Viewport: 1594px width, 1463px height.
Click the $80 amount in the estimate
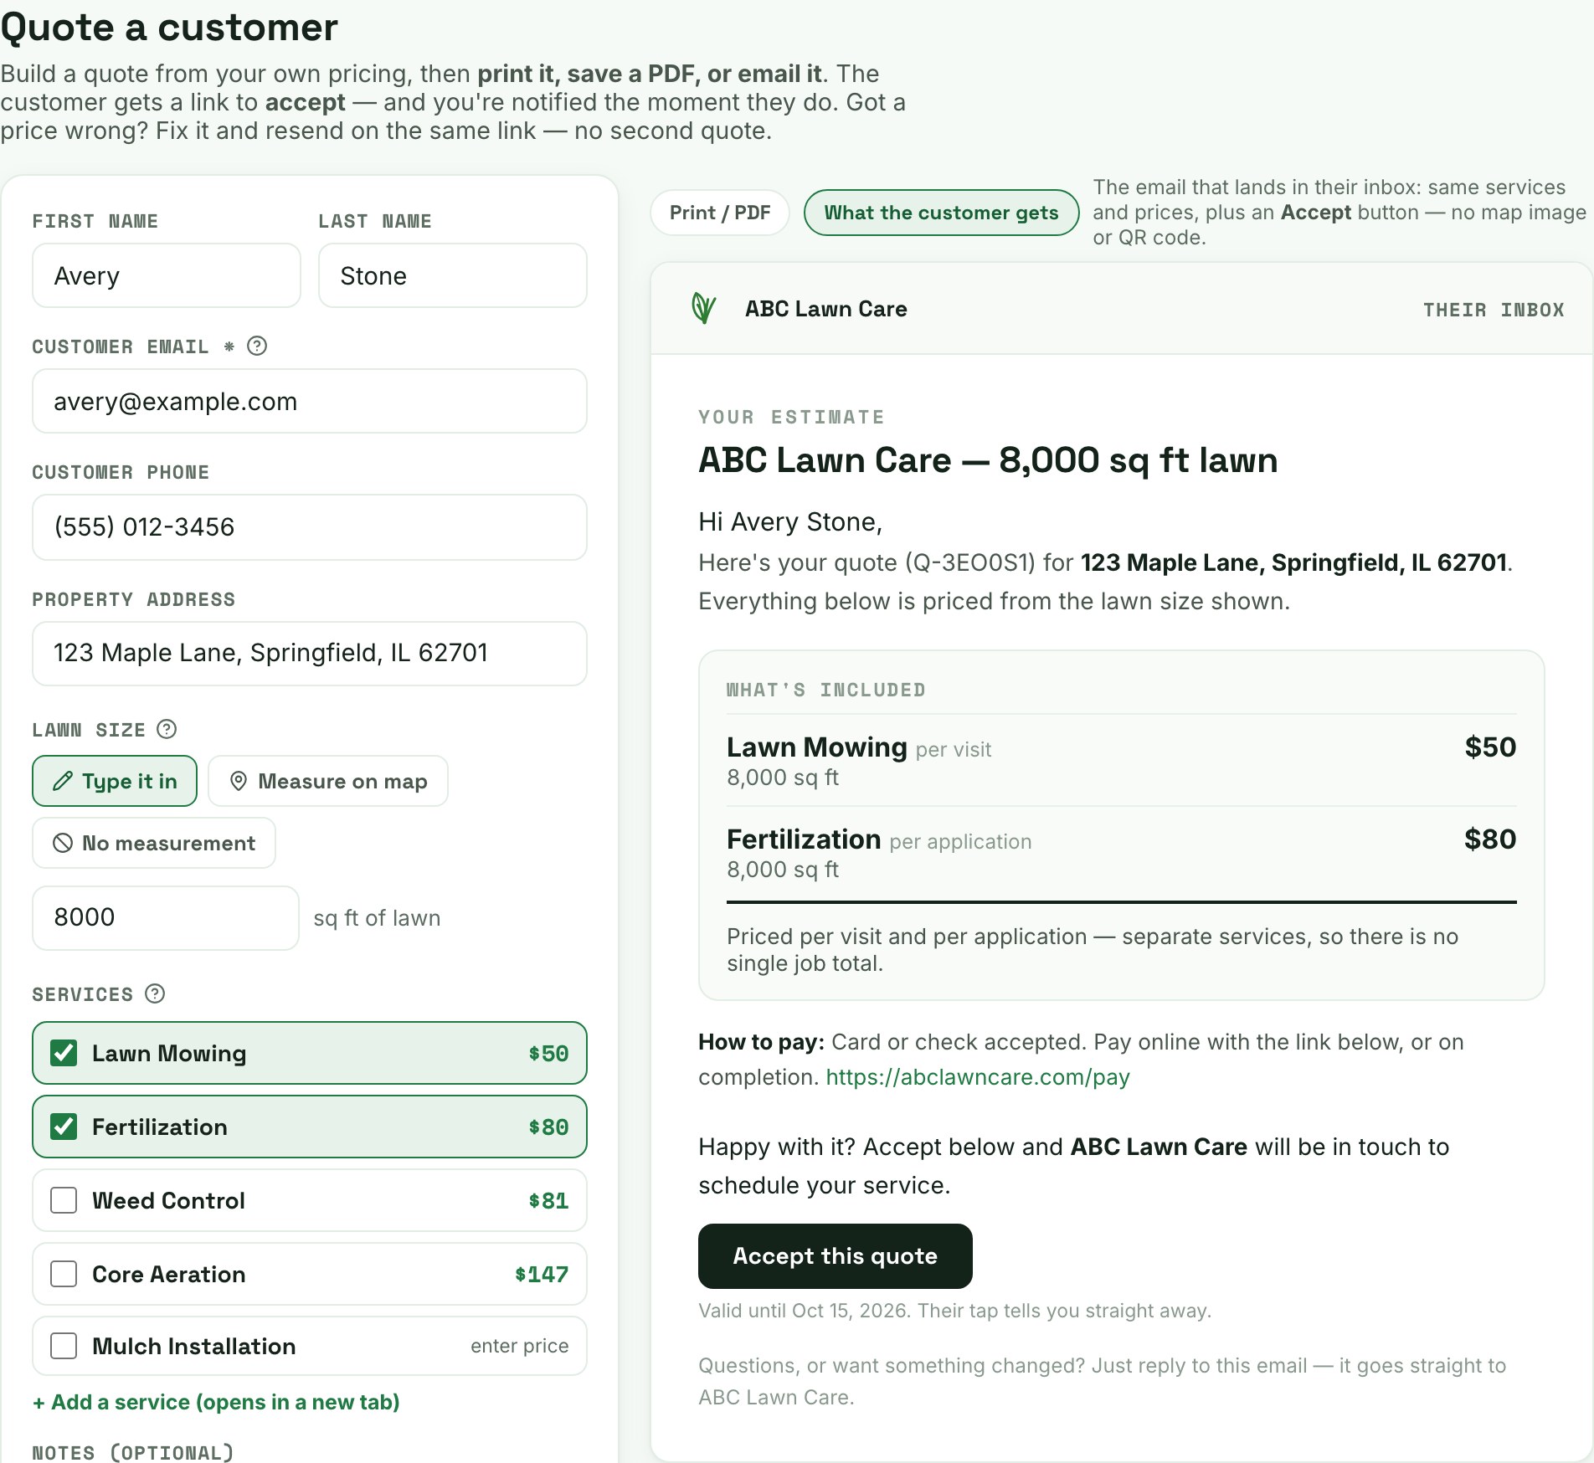pos(1490,839)
